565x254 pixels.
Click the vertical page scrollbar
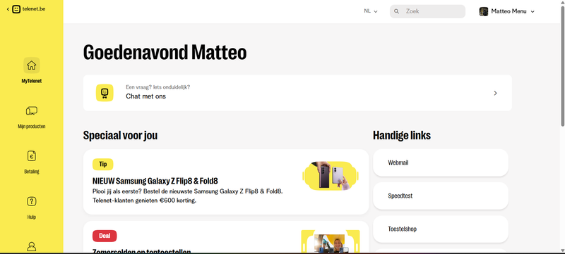(562, 67)
